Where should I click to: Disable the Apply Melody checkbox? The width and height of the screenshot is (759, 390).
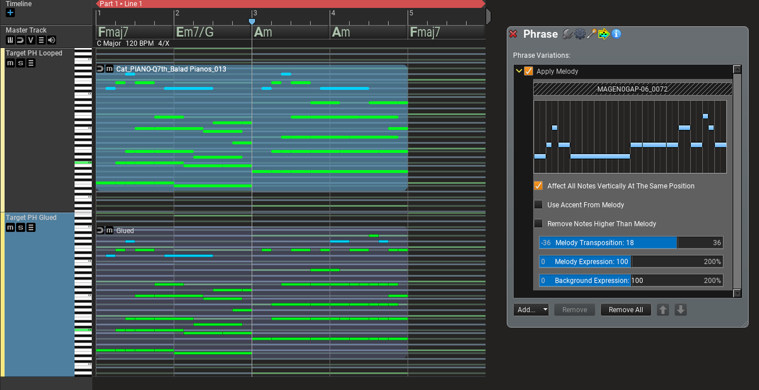point(529,71)
